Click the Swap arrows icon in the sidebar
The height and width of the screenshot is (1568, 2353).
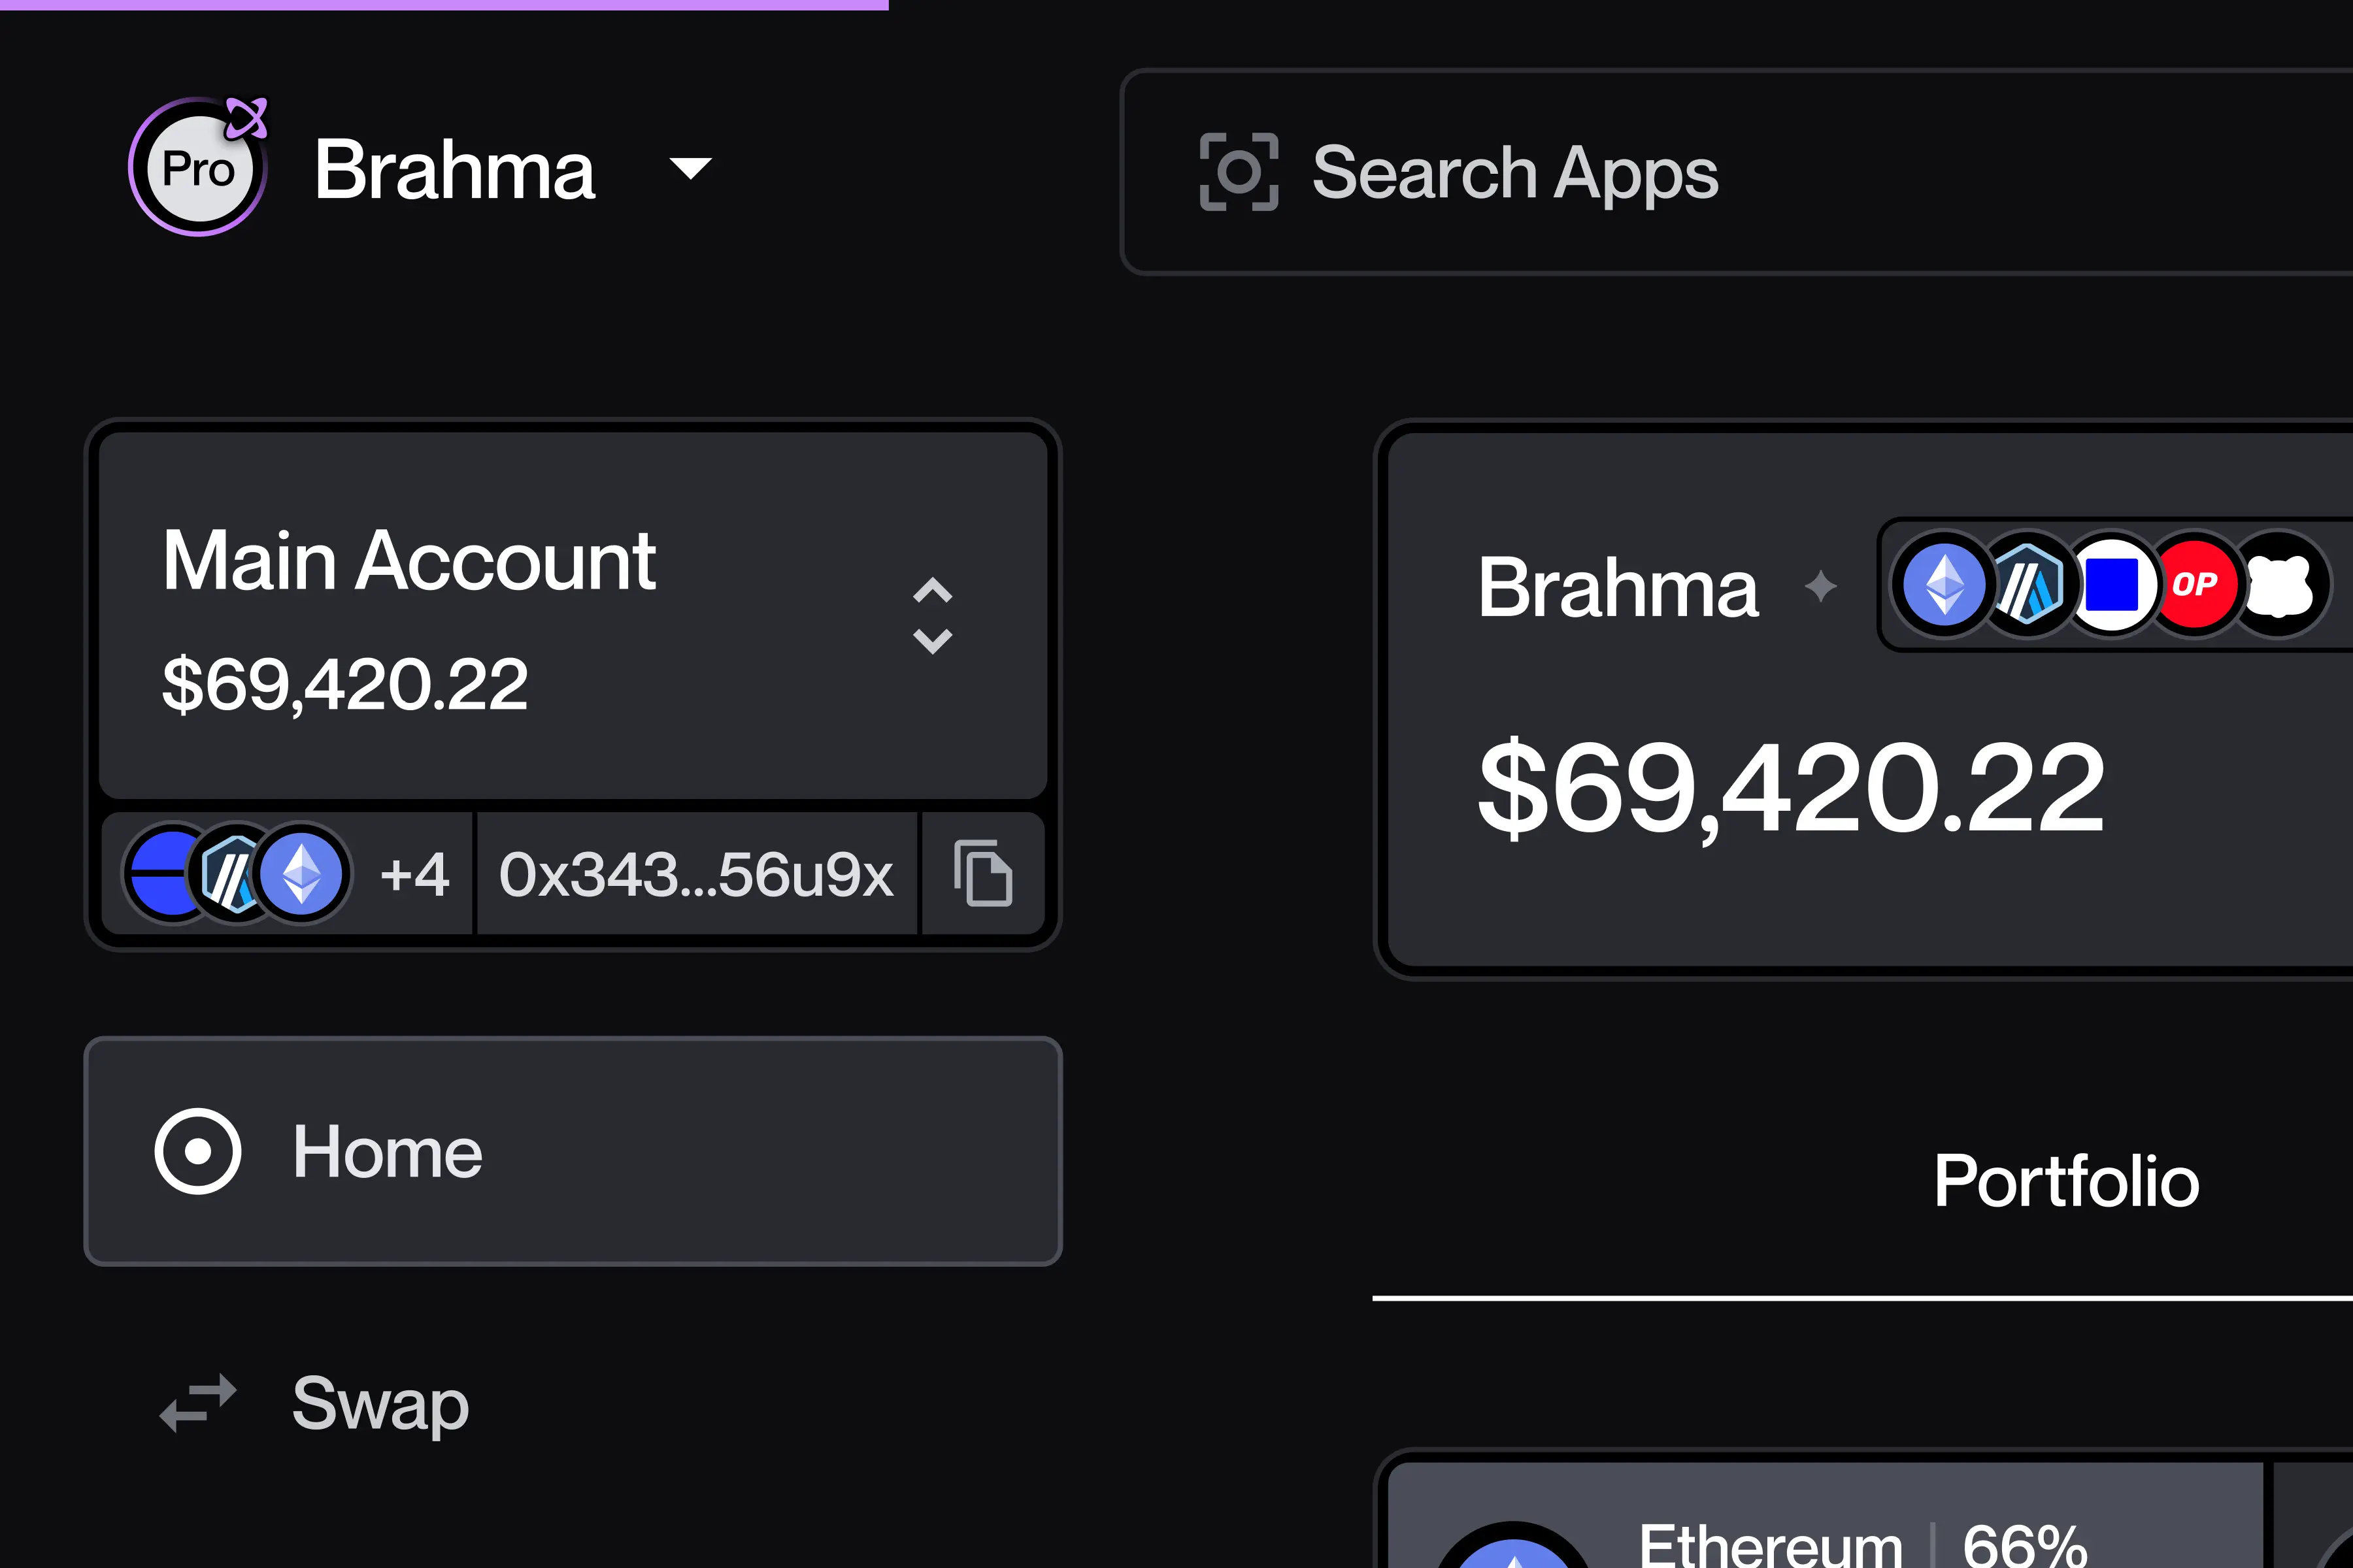tap(196, 1404)
